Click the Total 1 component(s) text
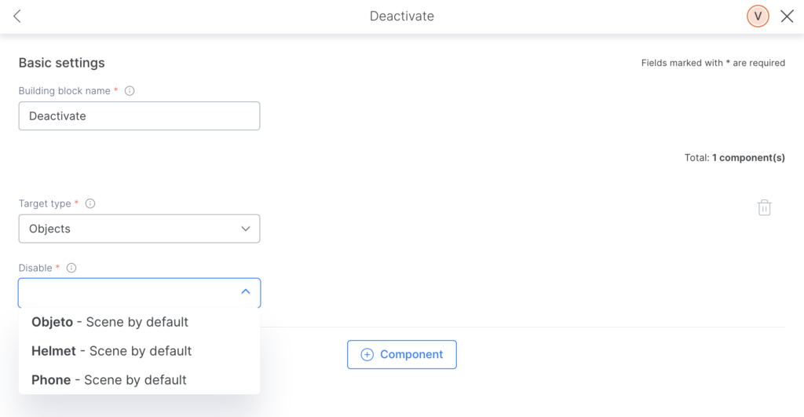 [734, 158]
